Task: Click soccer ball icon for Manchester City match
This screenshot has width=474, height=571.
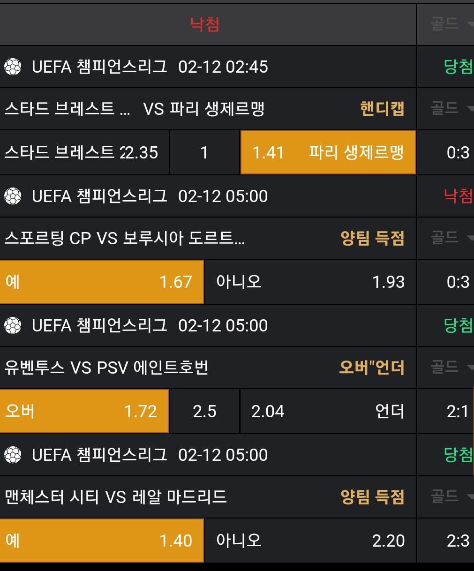Action: 13,455
